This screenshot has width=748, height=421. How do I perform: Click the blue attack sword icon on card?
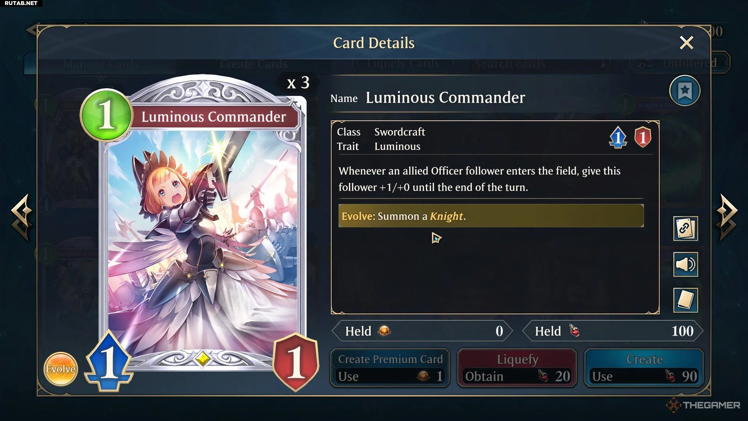tap(109, 361)
